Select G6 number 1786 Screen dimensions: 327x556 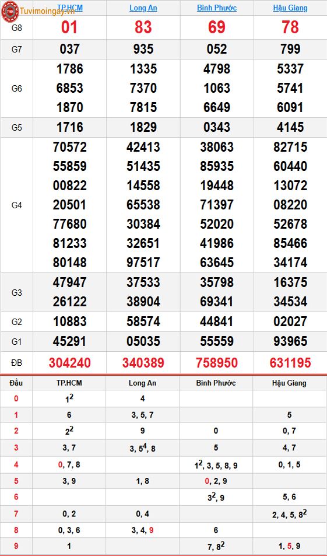[x=69, y=69]
